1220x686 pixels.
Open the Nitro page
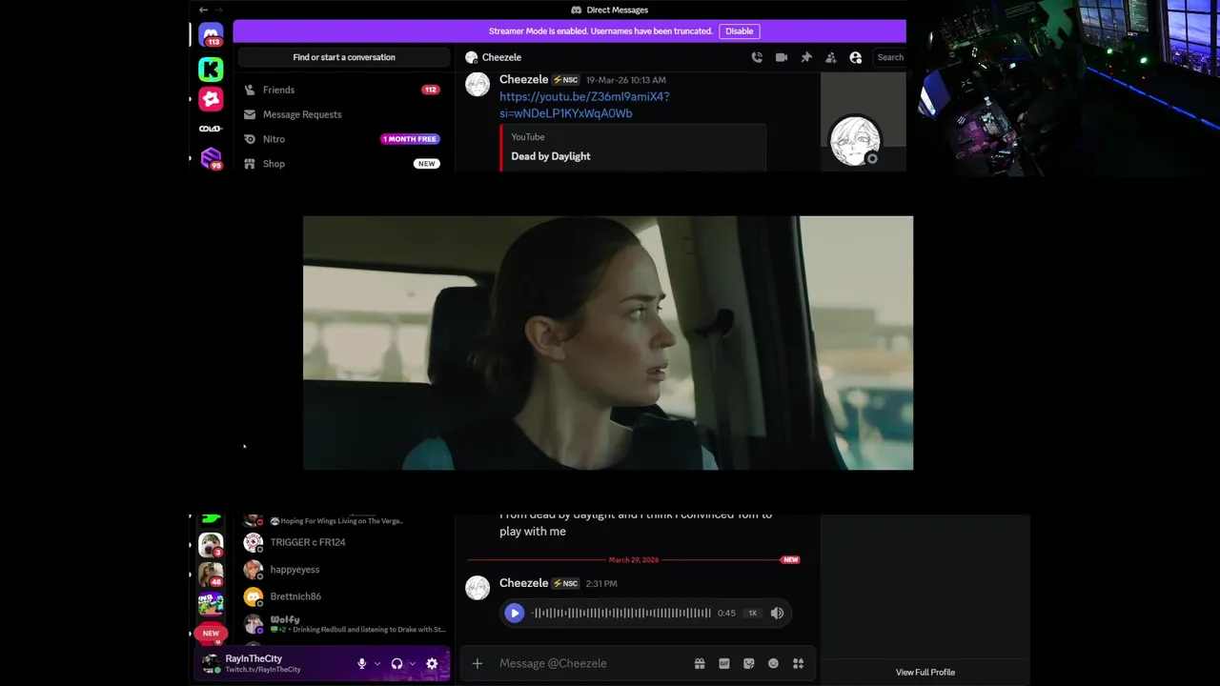[x=341, y=139]
